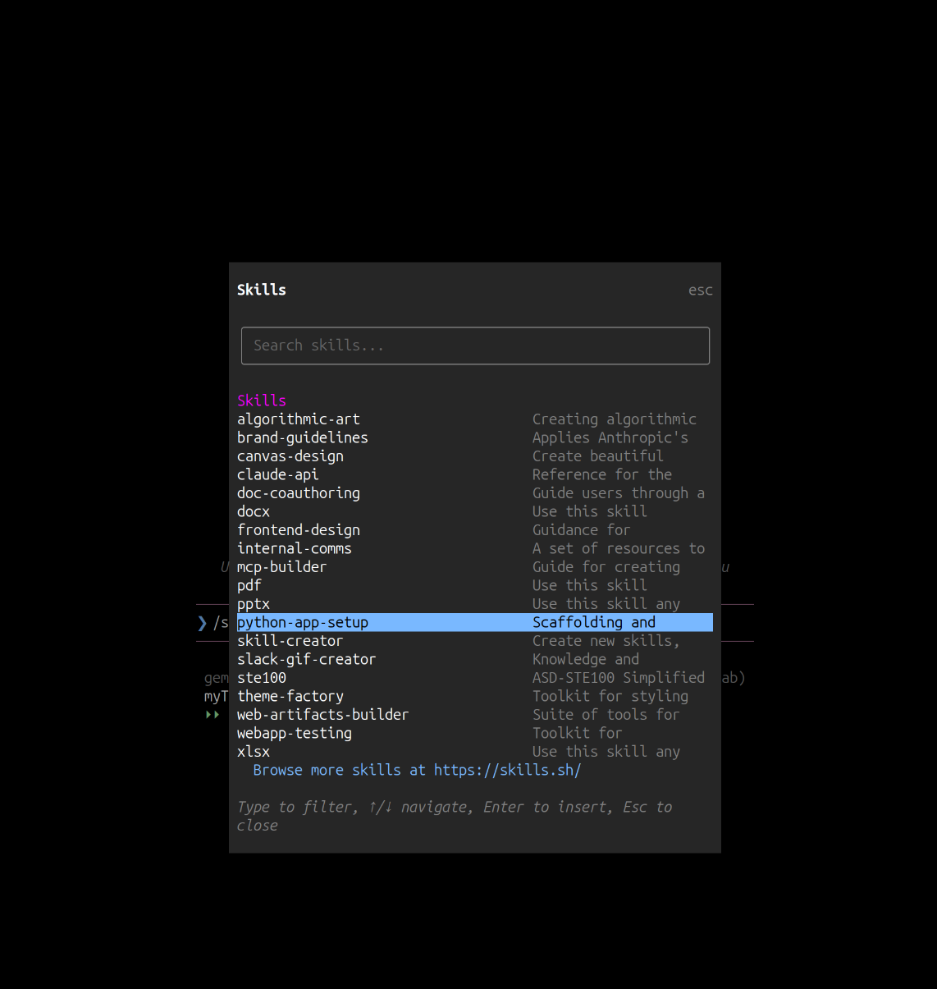937x989 pixels.
Task: Click the 'A set of resources to' description
Action: pyautogui.click(x=619, y=548)
